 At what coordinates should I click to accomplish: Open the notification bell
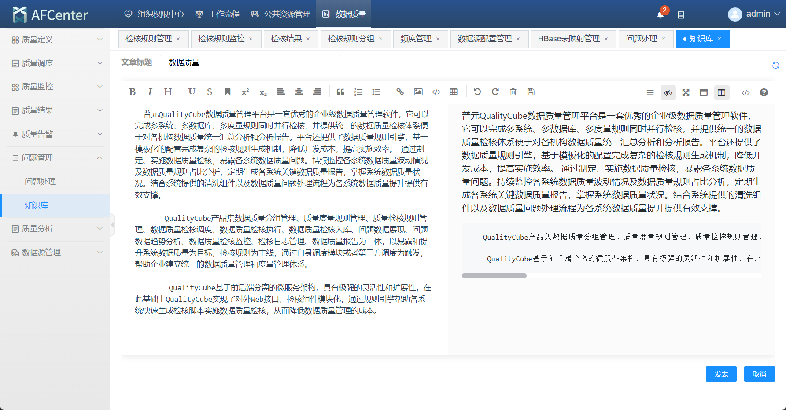660,15
